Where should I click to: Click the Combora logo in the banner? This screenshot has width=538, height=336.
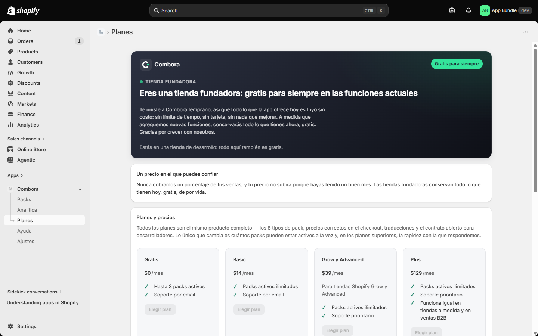click(x=146, y=65)
